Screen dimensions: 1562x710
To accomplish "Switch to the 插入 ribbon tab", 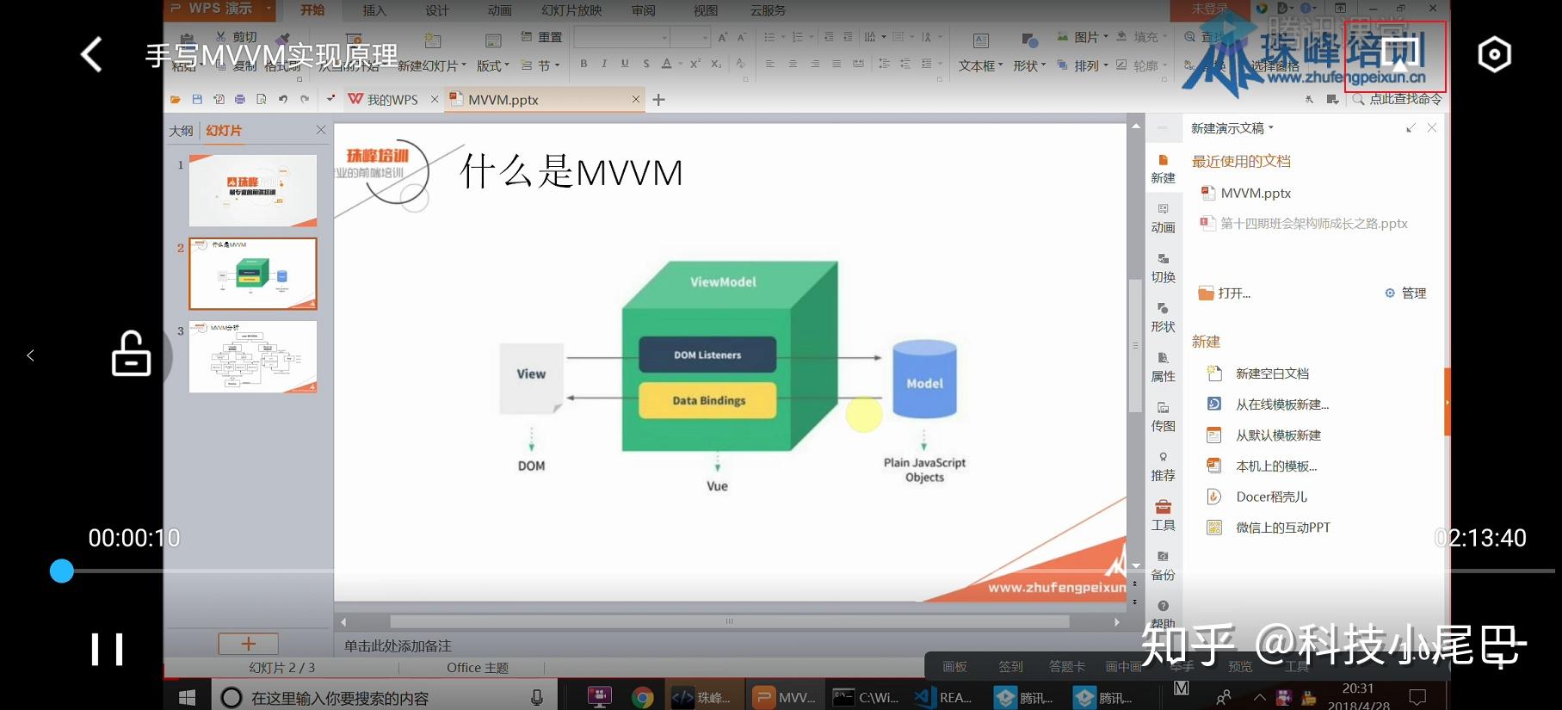I will (374, 10).
